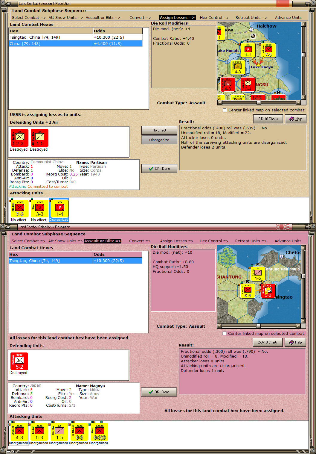This screenshot has height=454, width=316.
Task: Click the Disorganize button
Action: pyautogui.click(x=159, y=140)
